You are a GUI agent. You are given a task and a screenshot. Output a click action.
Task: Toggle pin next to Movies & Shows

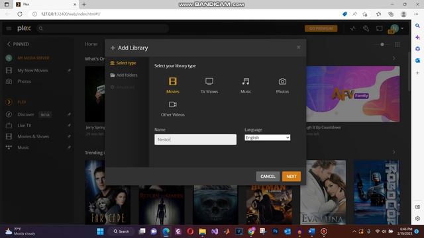pyautogui.click(x=69, y=136)
